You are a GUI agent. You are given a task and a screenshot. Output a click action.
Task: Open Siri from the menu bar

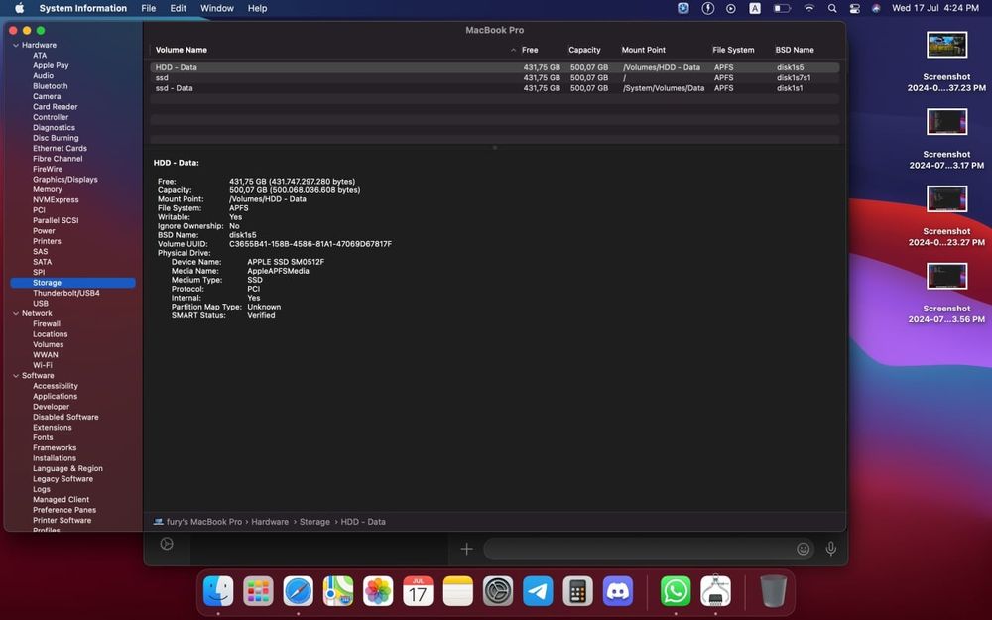pos(876,8)
